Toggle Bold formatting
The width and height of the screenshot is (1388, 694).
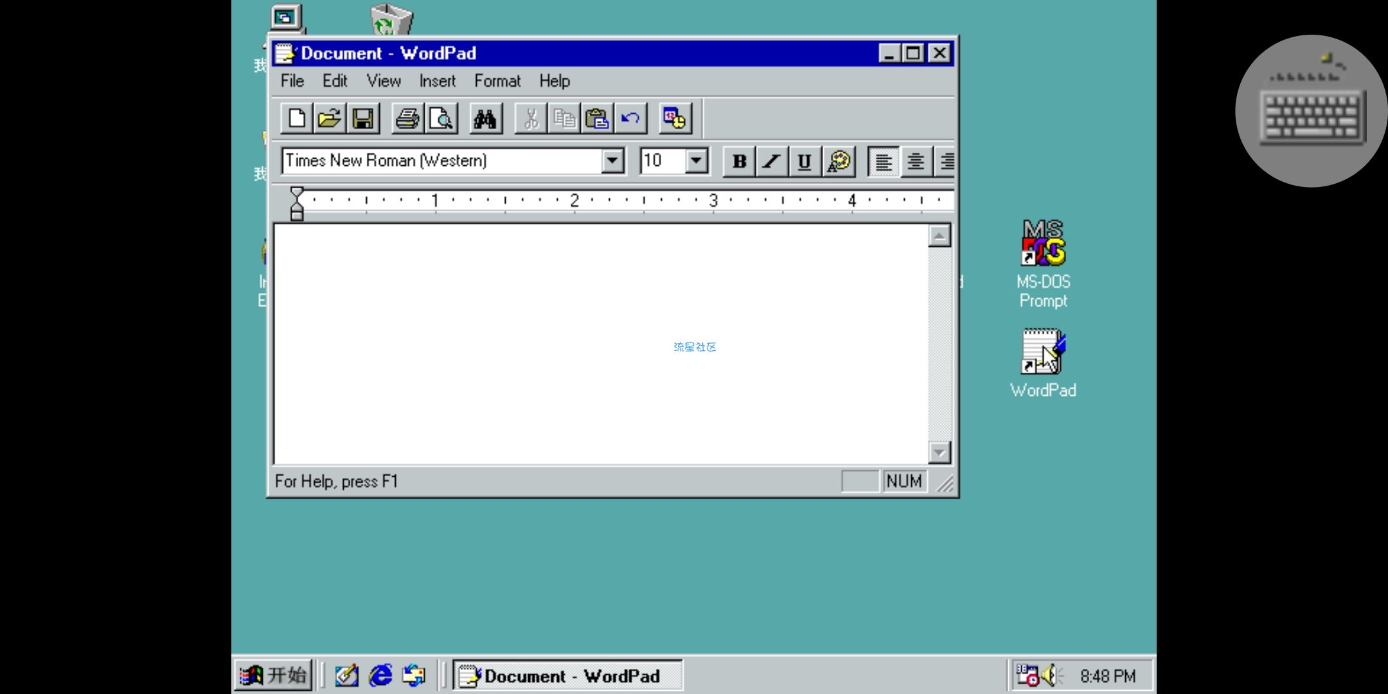(x=739, y=161)
